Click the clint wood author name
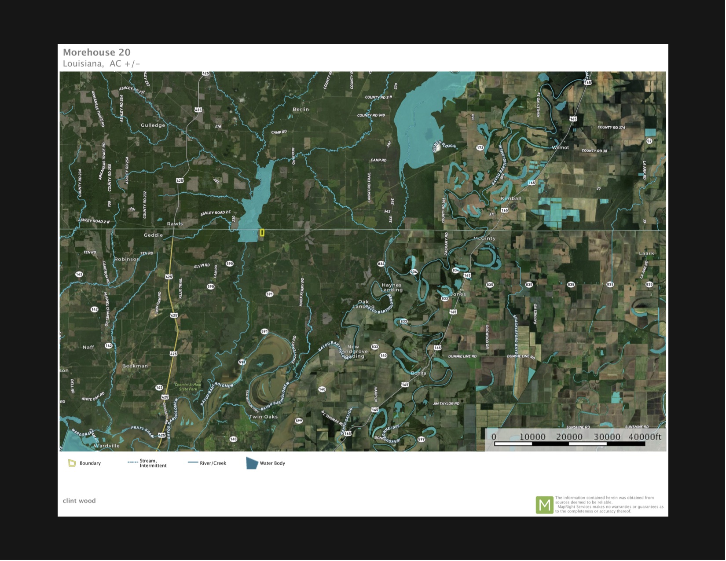726x561 pixels. pos(79,501)
